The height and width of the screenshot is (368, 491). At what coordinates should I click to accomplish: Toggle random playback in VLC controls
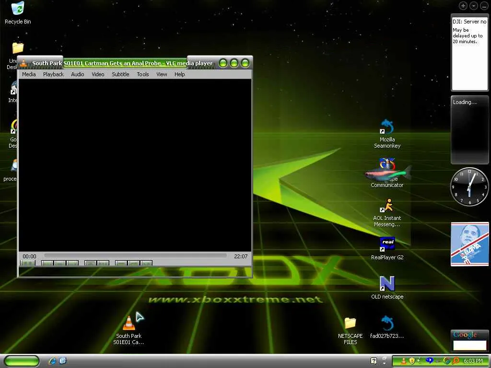(146, 263)
